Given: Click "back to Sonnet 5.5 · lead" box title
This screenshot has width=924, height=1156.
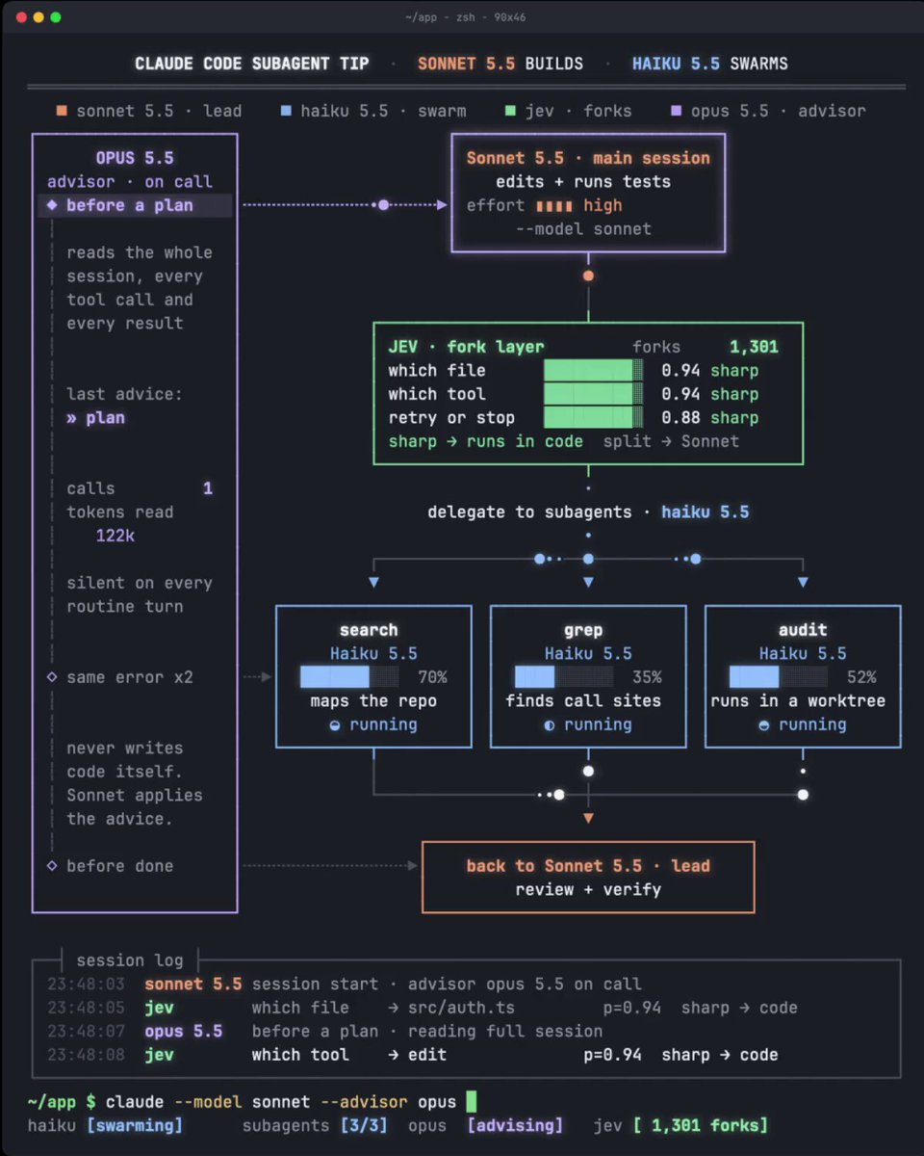Looking at the screenshot, I should click(588, 866).
